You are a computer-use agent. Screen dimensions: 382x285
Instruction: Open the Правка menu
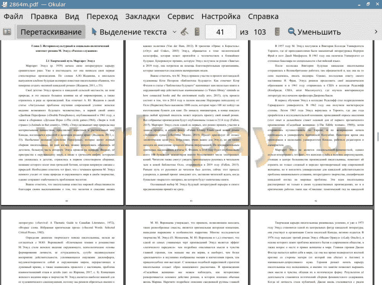click(x=44, y=16)
